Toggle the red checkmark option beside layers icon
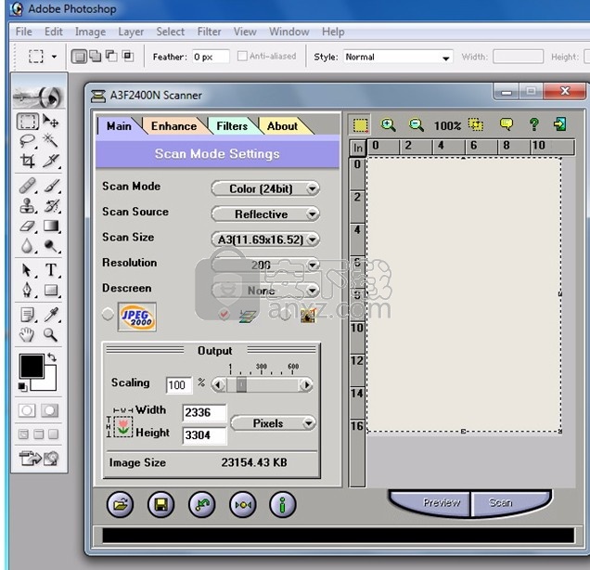 tap(224, 314)
